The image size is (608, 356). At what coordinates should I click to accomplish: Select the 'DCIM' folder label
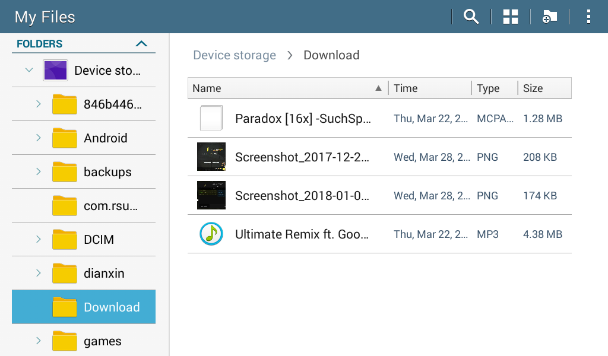(99, 239)
